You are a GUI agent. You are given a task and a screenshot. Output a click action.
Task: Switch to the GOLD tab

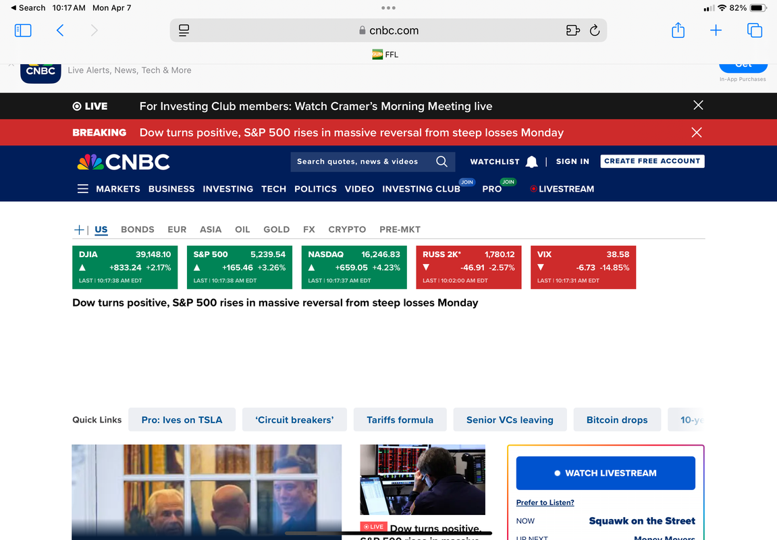coord(277,230)
